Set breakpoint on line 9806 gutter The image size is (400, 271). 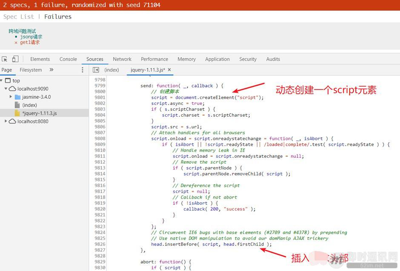[100, 127]
